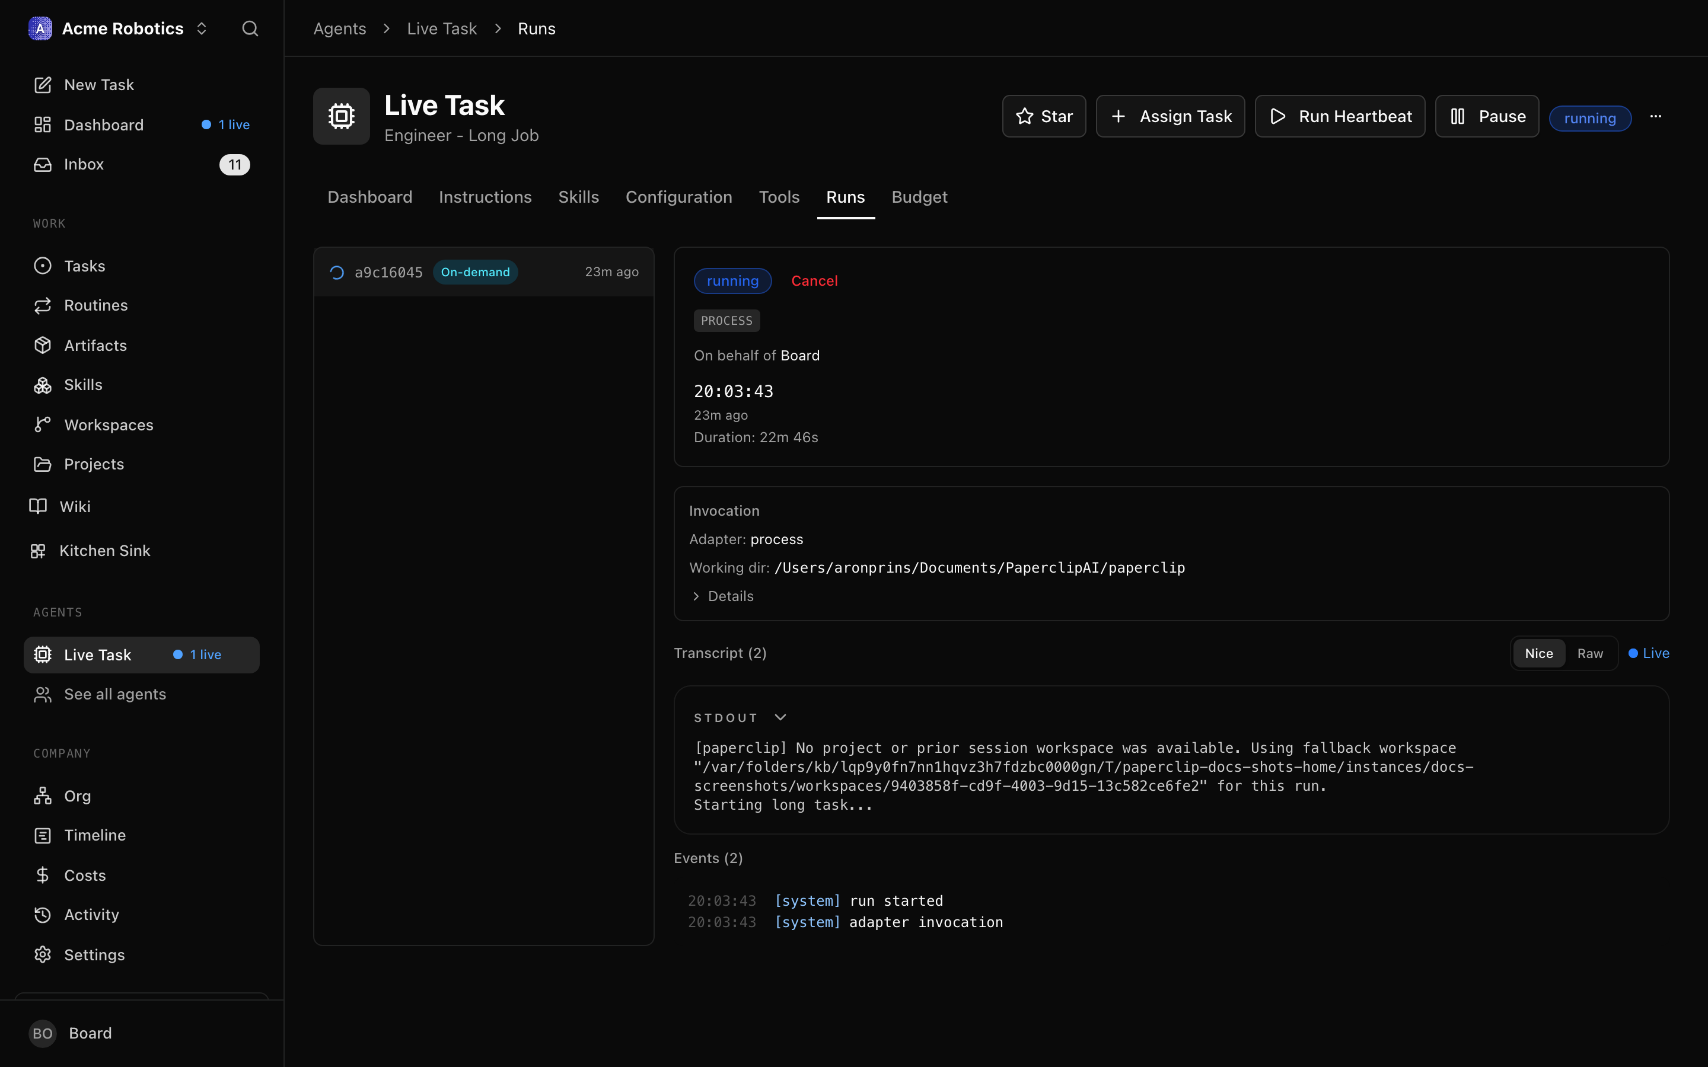Screen dimensions: 1708x1067
Task: Open Wiki via its book icon
Action: pos(38,506)
